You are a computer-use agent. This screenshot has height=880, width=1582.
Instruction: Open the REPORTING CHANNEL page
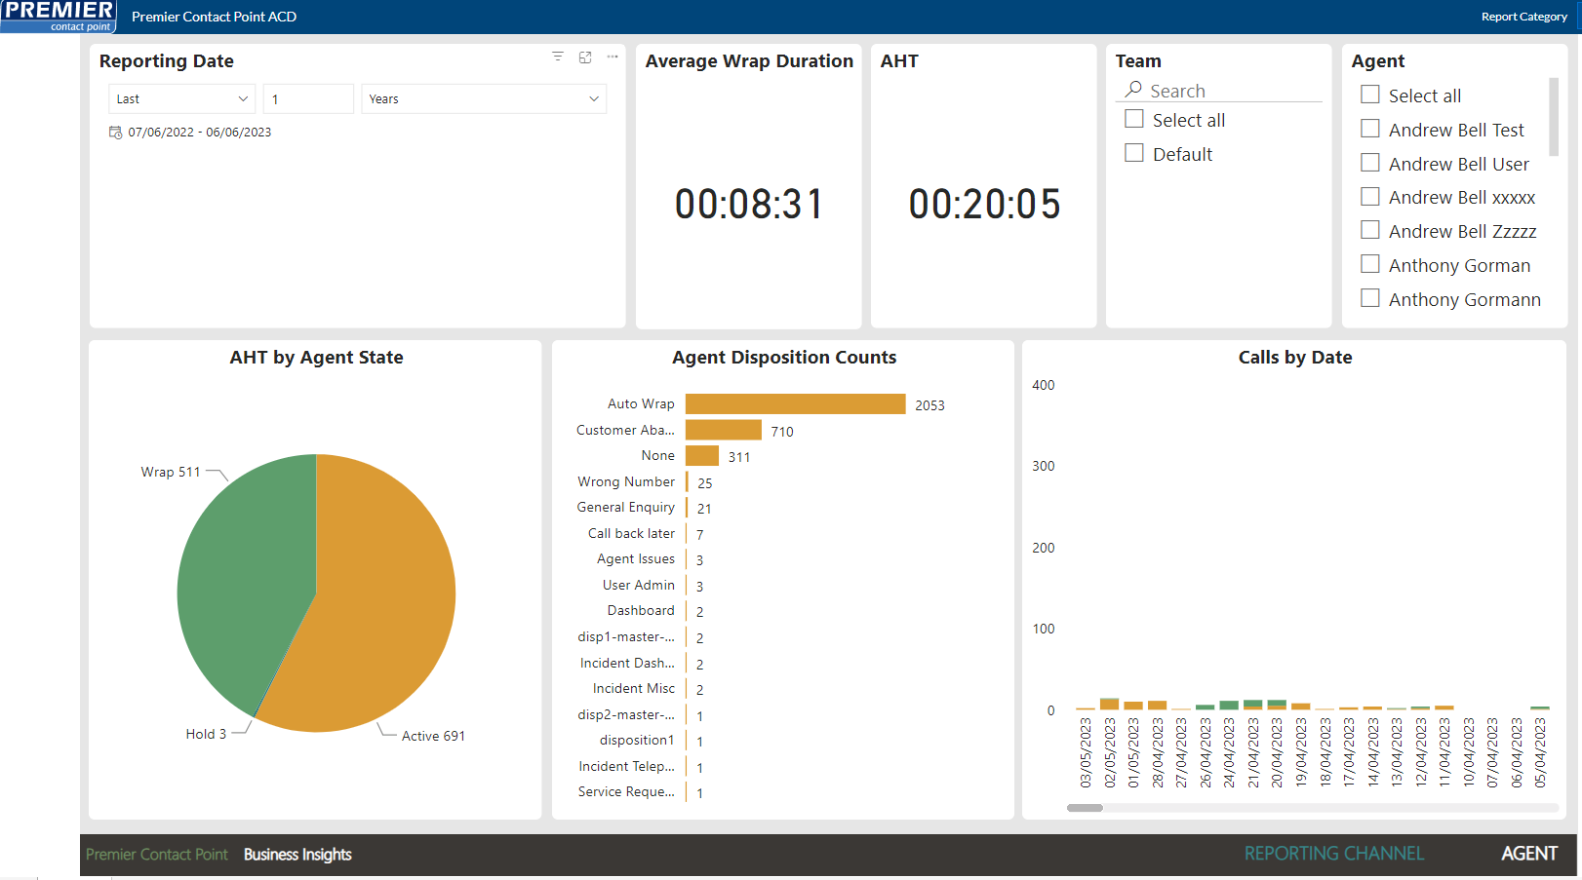coord(1333,854)
